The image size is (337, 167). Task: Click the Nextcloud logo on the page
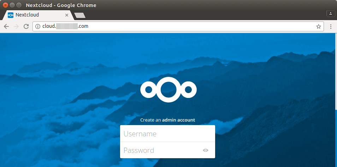pos(168,89)
